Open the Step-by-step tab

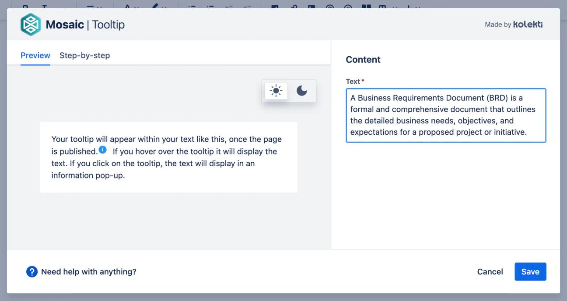point(84,55)
